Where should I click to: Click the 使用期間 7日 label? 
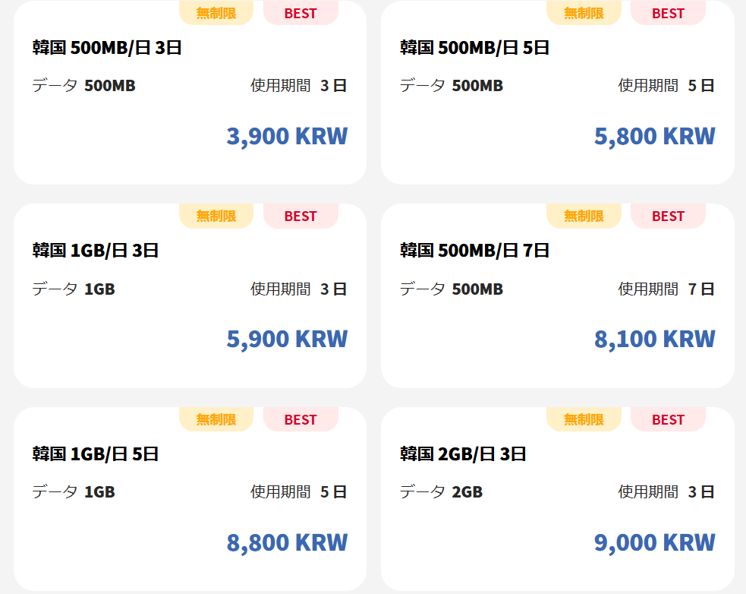tap(666, 289)
